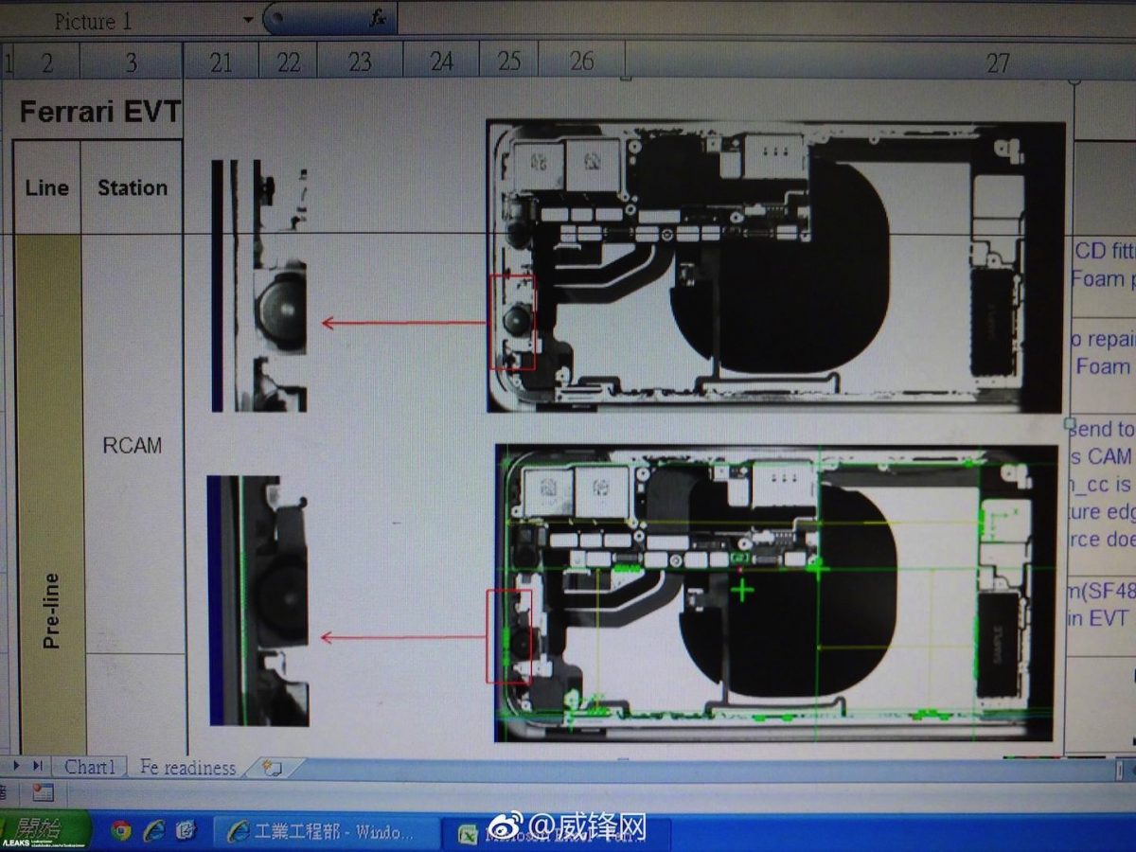Screen dimensions: 1136x852
Task: Open the Name Box dropdown showing Picture 1
Action: (x=249, y=17)
